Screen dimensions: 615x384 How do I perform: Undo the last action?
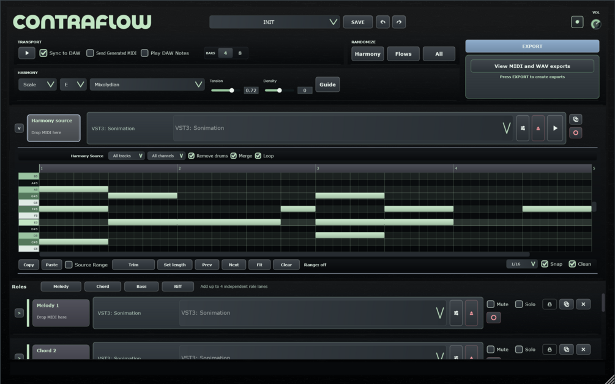pos(383,22)
